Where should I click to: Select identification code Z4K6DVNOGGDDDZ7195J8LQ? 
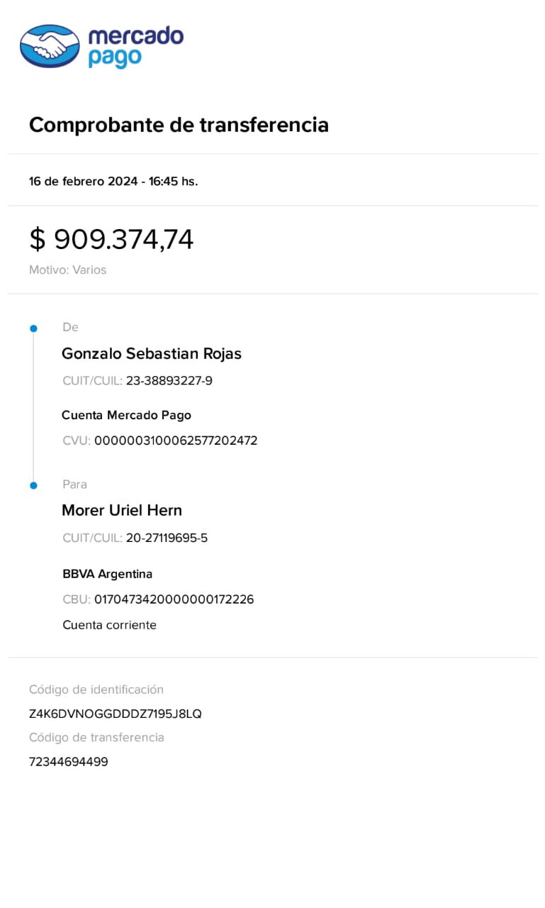pyautogui.click(x=116, y=714)
